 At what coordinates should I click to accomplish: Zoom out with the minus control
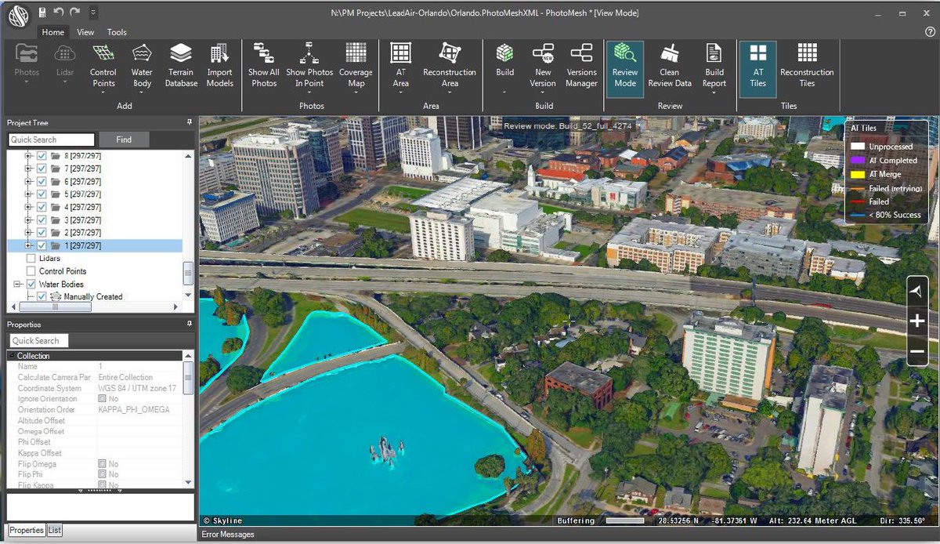[x=917, y=350]
